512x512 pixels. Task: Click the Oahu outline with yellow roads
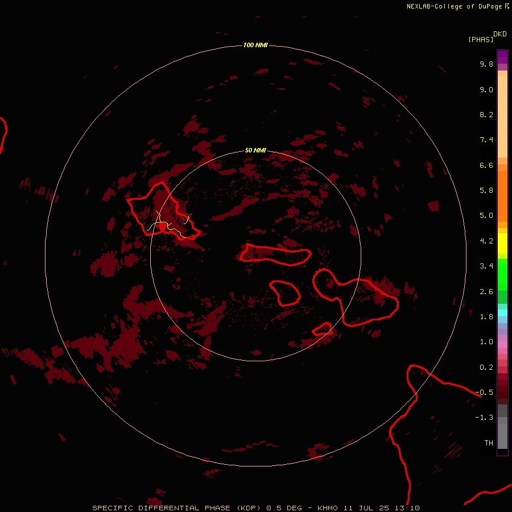(163, 212)
